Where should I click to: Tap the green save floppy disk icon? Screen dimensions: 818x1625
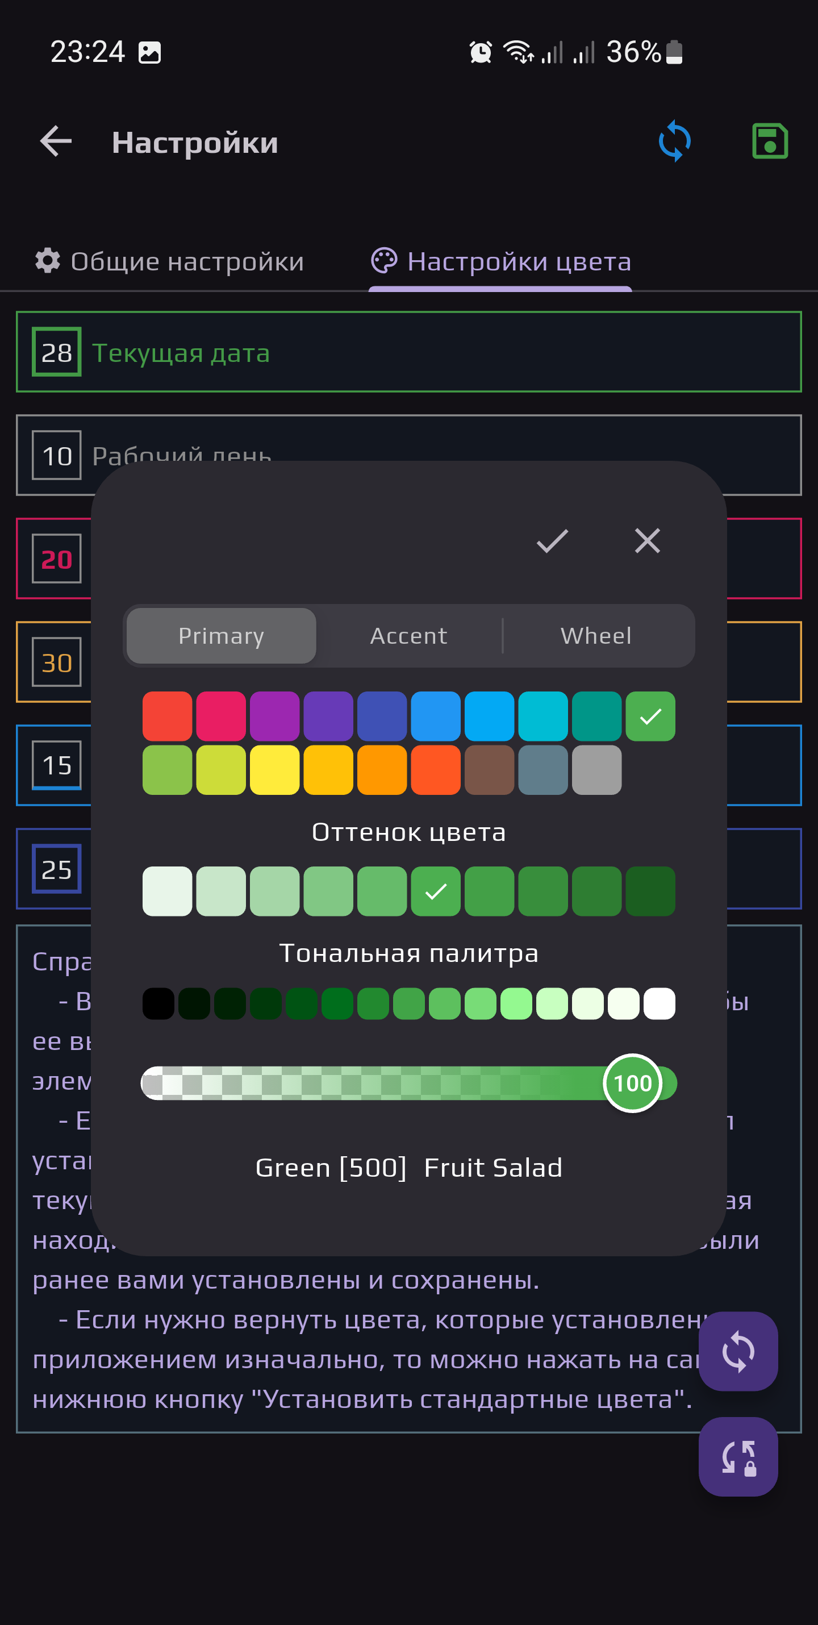pos(770,141)
